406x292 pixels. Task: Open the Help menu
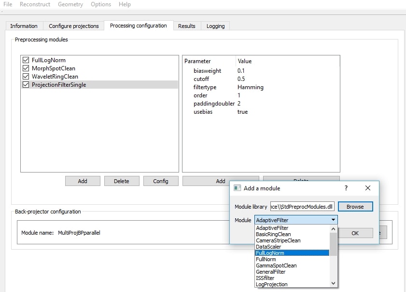[125, 4]
